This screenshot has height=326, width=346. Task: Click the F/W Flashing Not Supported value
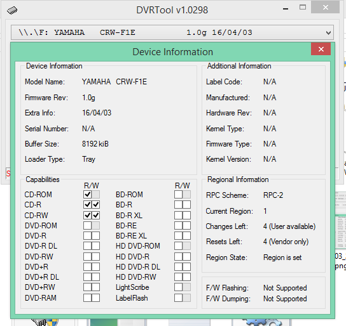tap(285, 288)
